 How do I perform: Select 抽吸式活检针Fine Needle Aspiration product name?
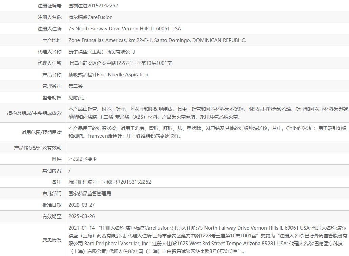109,75
